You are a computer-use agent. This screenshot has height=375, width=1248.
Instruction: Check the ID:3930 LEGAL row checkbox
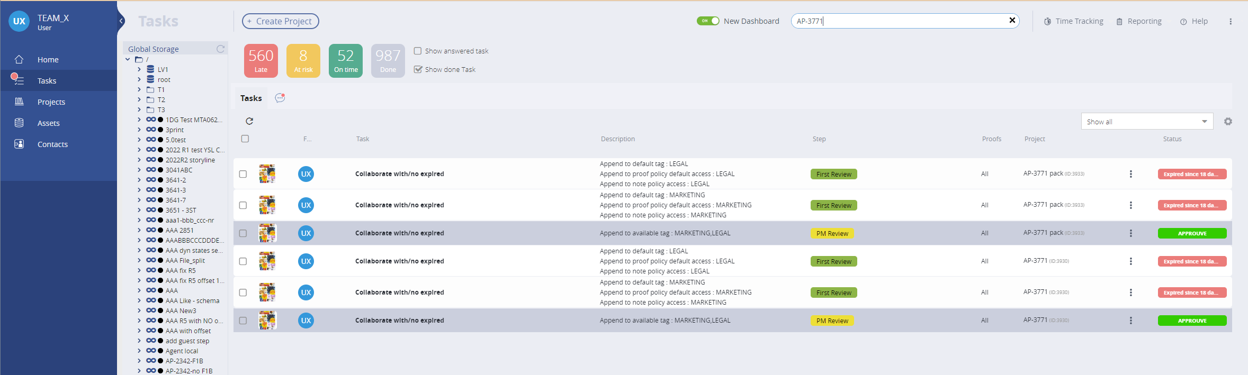pyautogui.click(x=243, y=261)
